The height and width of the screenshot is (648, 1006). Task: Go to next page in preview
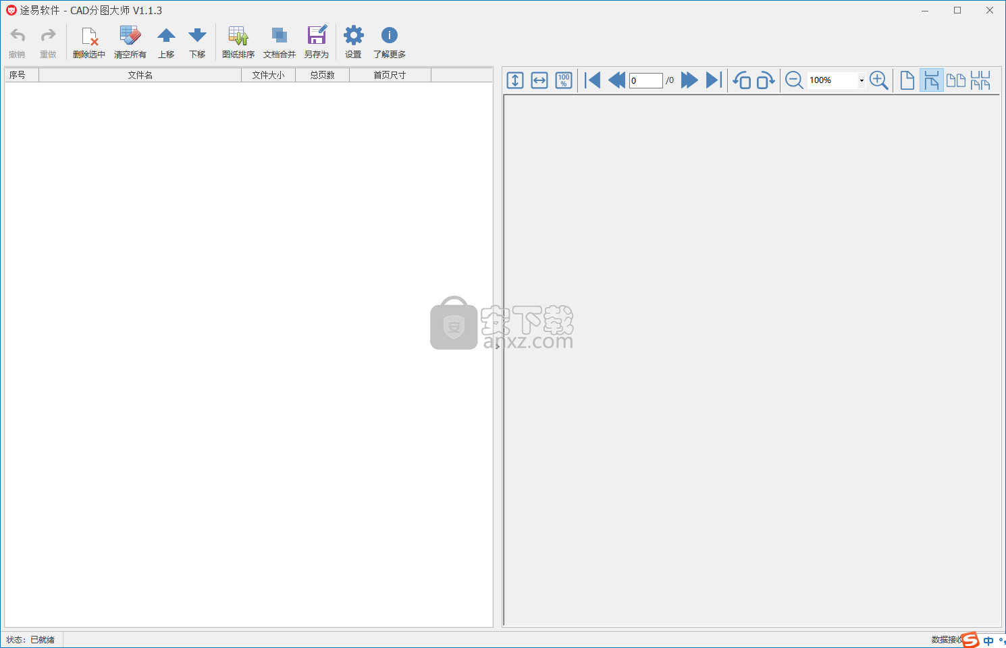pos(689,80)
